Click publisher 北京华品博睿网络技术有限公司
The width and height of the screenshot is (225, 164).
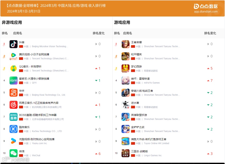(48, 119)
